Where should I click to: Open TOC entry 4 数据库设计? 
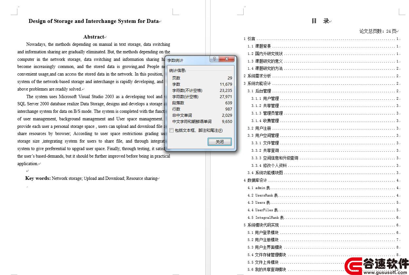[321, 180]
